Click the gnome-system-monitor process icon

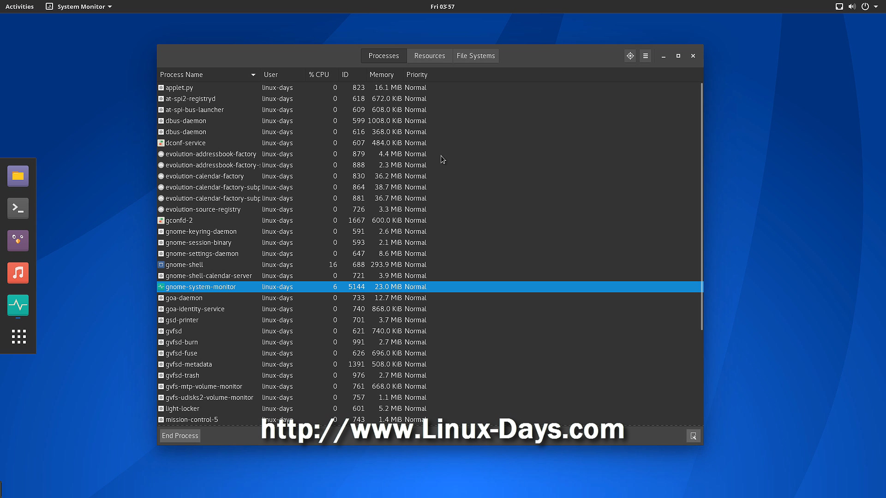[x=161, y=287]
